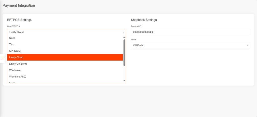Click the partially visible Fiserv option
Viewport: 257px width, 117px height.
point(65,82)
